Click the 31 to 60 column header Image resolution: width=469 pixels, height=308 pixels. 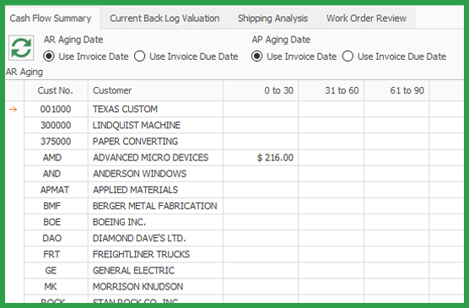[332, 90]
